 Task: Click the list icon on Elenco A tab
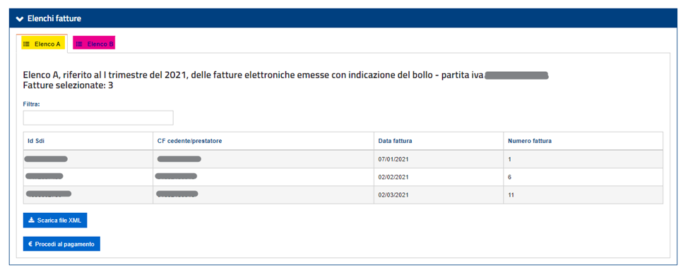coord(26,44)
